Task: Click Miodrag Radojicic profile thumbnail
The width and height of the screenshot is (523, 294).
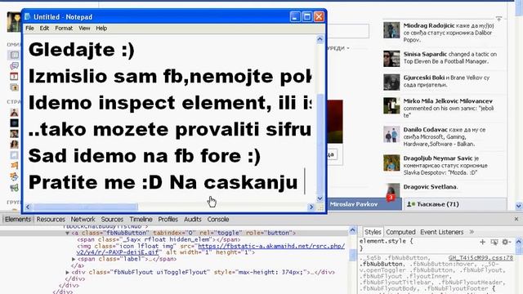Action: (391, 30)
